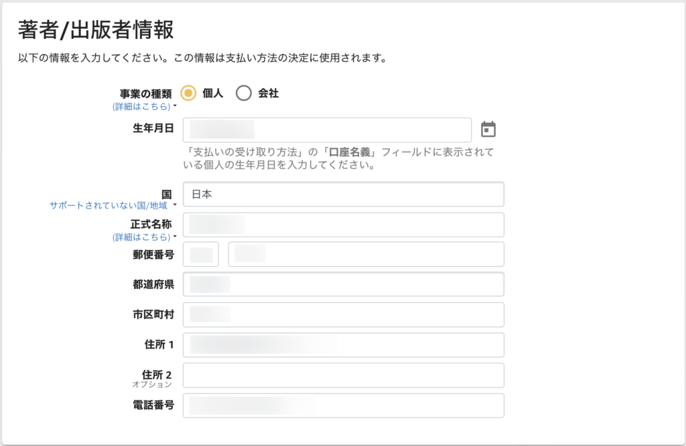Select the 会社 radio button
Image resolution: width=686 pixels, height=446 pixels.
[x=244, y=93]
